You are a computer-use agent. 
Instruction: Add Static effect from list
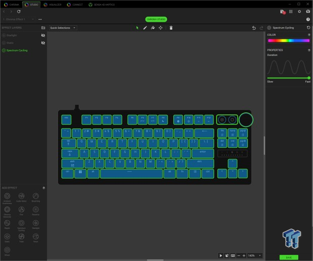tap(7, 238)
